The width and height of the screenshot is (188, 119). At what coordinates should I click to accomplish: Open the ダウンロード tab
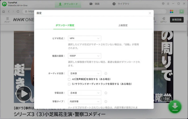pos(68,4)
